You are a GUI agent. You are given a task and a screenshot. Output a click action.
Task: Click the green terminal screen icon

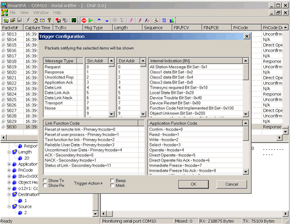tap(74, 20)
